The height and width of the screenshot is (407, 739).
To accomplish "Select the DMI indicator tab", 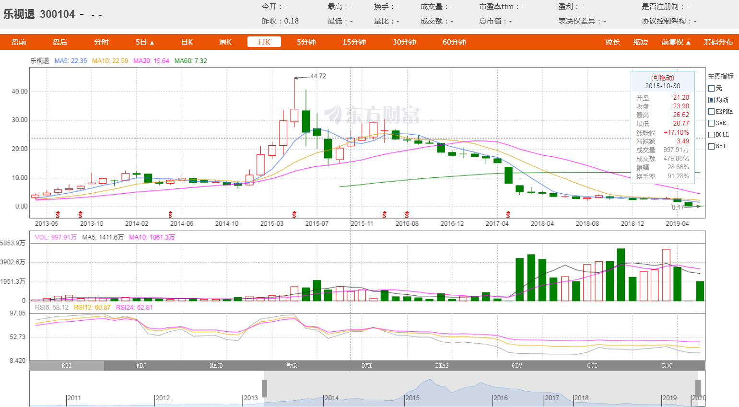I will click(x=367, y=366).
